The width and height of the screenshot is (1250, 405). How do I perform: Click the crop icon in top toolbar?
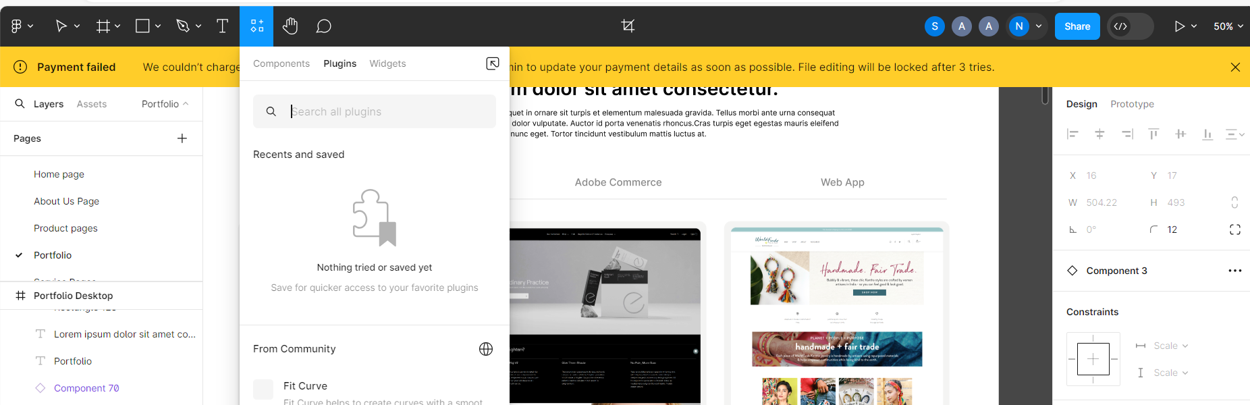[x=628, y=26]
